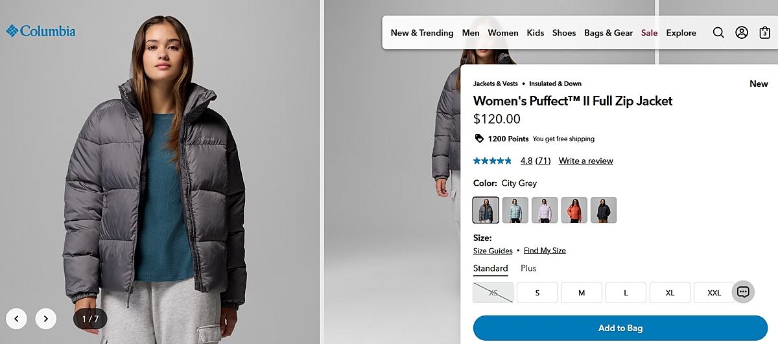Open the Write a review link
Viewport: 778px width, 344px height.
585,161
